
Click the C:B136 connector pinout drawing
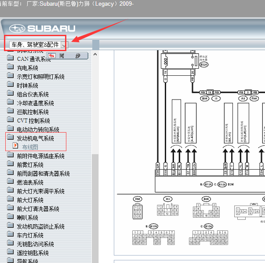(x=209, y=237)
